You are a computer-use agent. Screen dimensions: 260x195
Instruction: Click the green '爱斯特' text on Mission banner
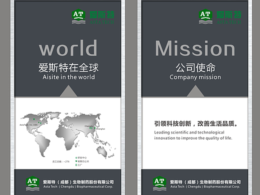tap(229, 14)
